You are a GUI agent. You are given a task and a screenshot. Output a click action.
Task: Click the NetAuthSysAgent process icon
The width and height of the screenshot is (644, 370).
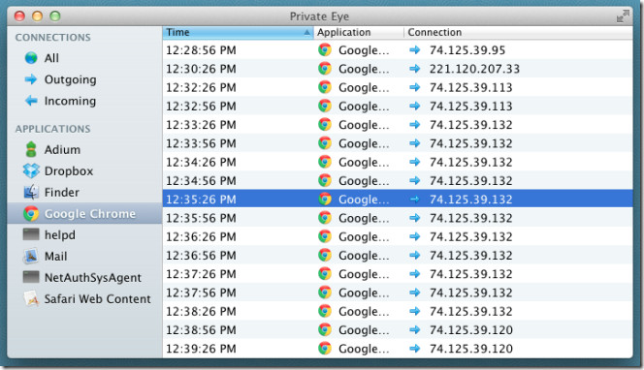click(x=31, y=277)
